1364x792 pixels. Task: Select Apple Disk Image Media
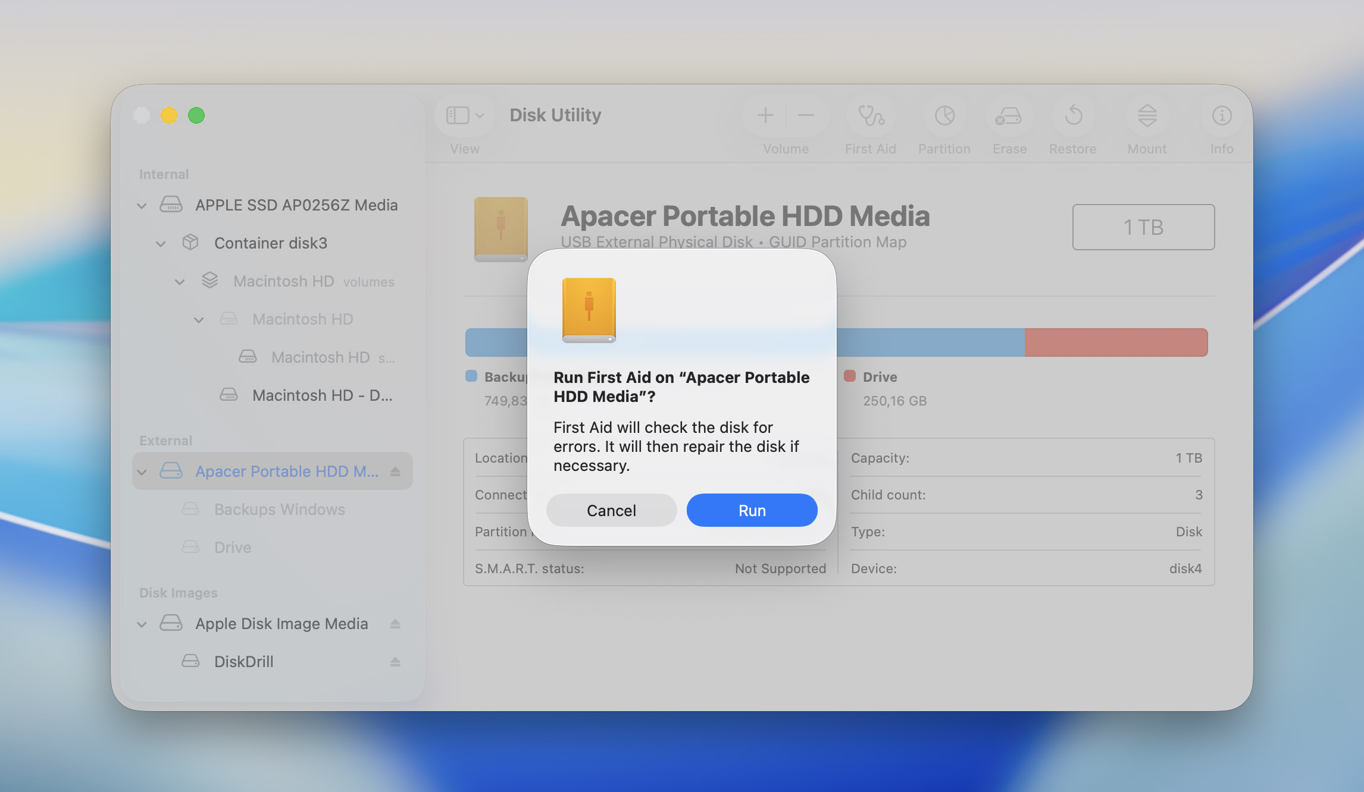pos(273,624)
